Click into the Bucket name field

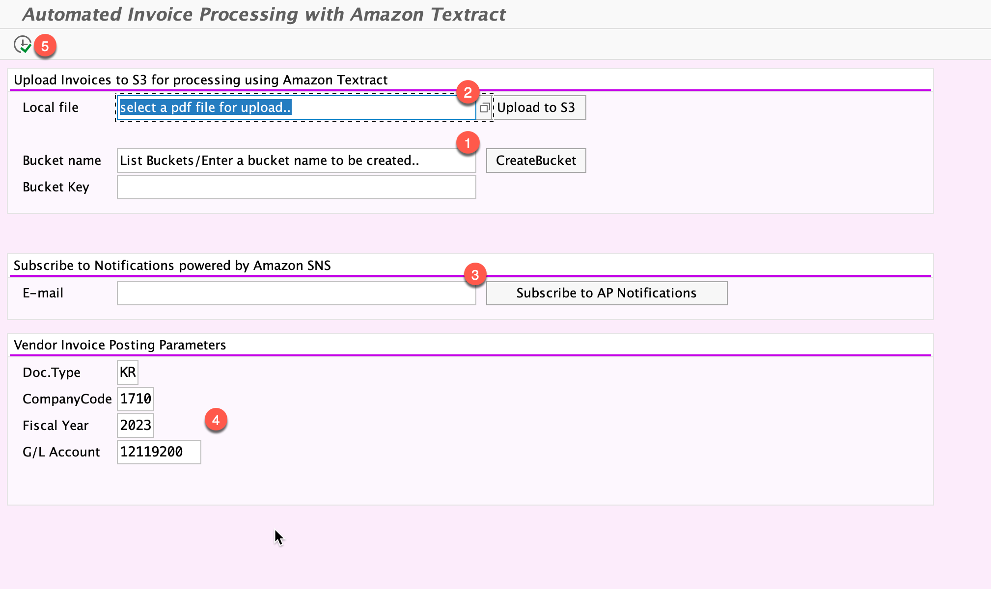(296, 161)
